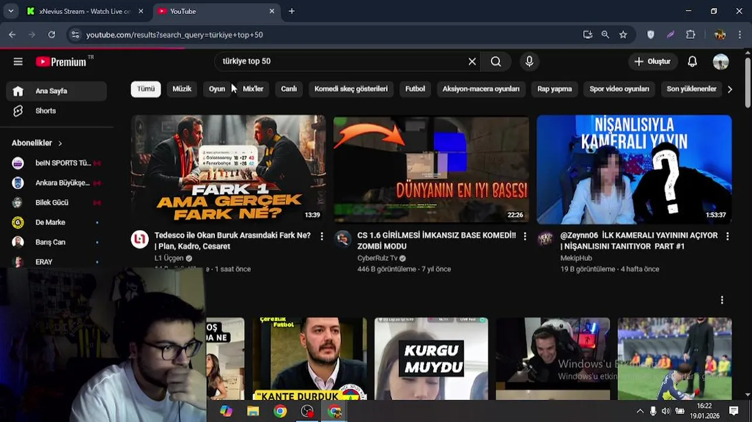Open options menu for Tedesco video
Viewport: 752px width, 422px height.
(x=322, y=236)
